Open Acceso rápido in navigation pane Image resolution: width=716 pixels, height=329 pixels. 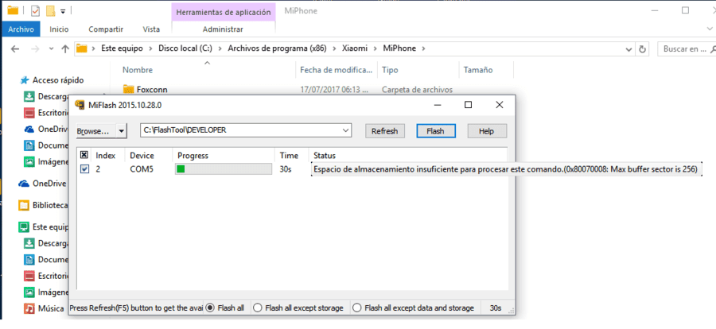[x=57, y=80]
